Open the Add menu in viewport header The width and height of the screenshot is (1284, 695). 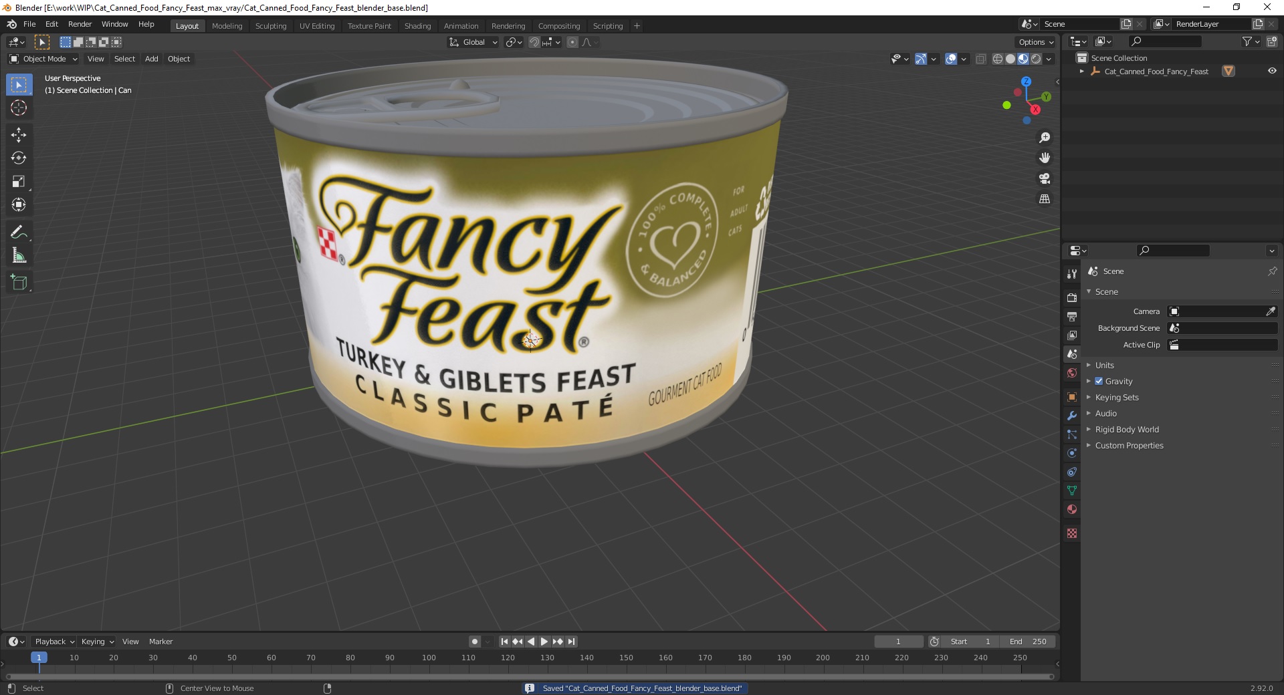pyautogui.click(x=152, y=59)
